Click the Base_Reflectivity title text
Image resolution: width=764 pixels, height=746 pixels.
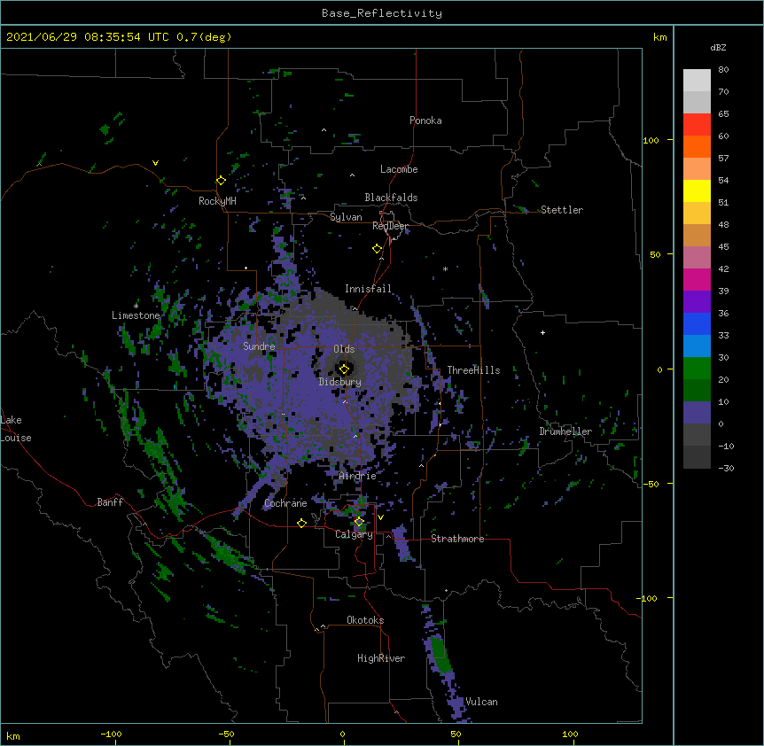(x=381, y=13)
